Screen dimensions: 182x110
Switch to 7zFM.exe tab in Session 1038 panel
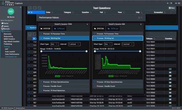point(59,28)
